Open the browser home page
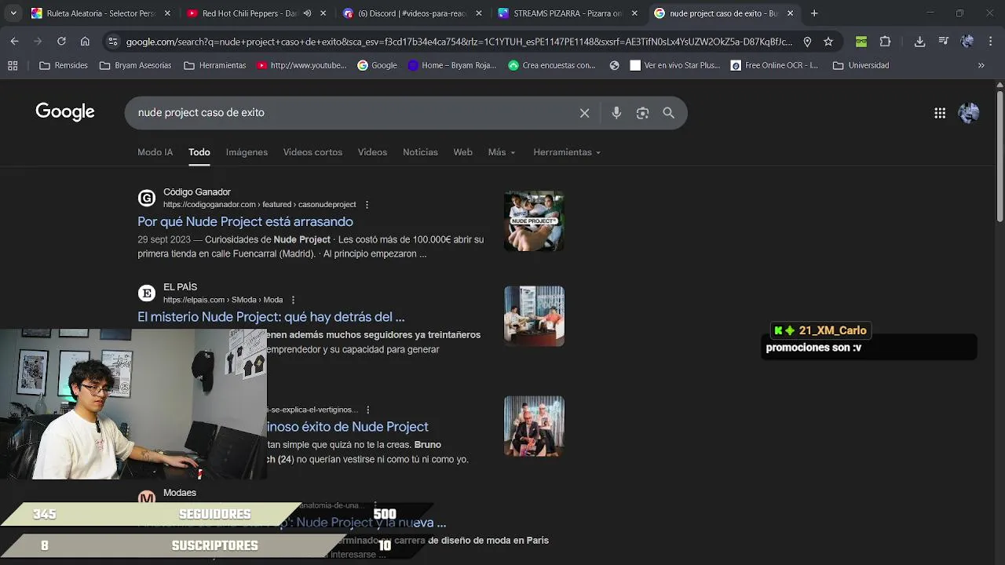 (85, 42)
